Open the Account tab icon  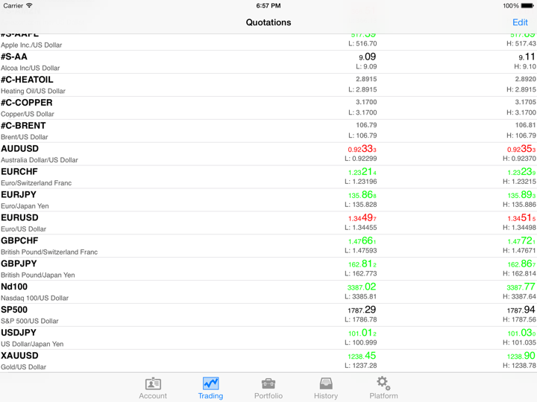point(153,384)
